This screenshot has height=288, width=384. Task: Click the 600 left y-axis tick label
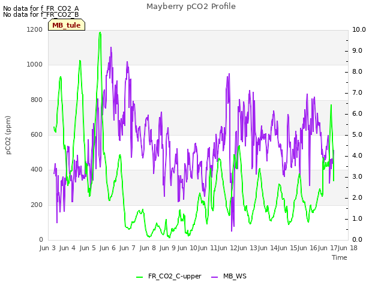(37, 134)
